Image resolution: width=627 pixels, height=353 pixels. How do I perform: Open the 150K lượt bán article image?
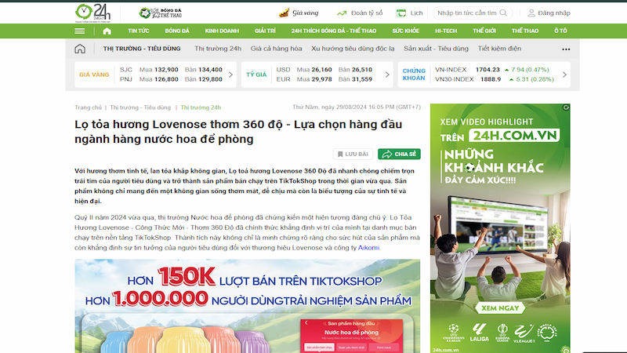(x=247, y=306)
